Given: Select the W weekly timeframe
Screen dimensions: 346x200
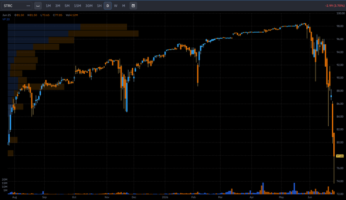Looking at the screenshot, I should click(116, 6).
